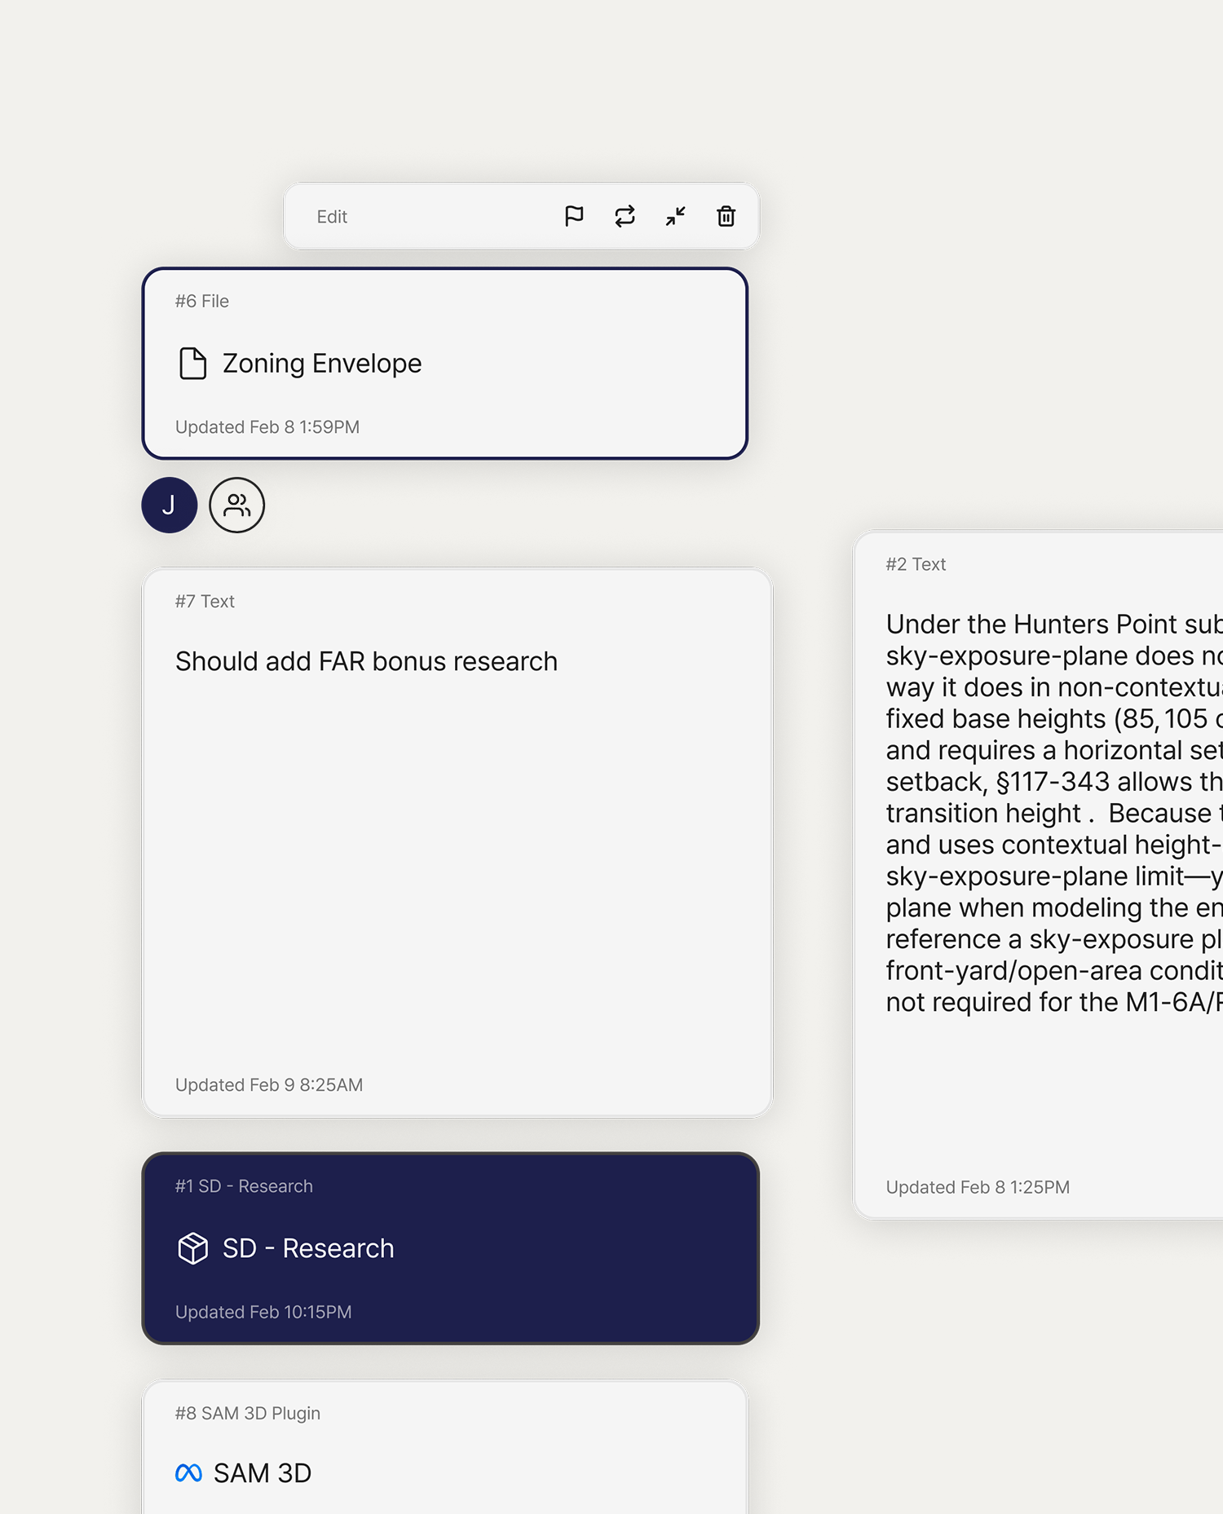Select the #1 SD - Research card label
The height and width of the screenshot is (1514, 1223).
pos(244,1186)
